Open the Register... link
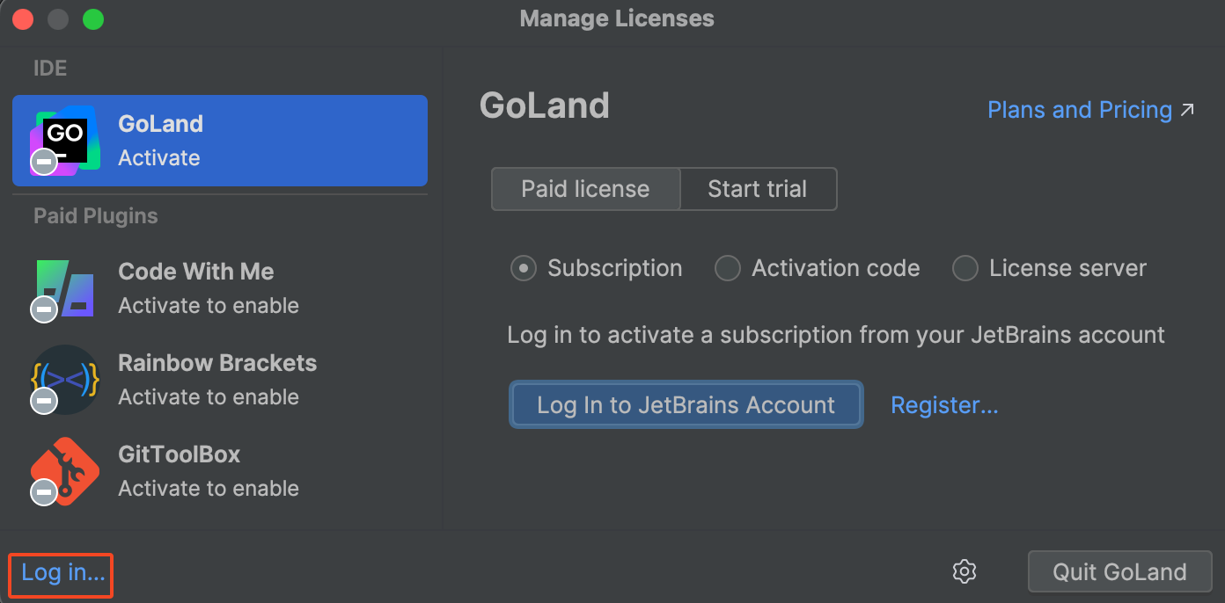1225x603 pixels. coord(944,405)
